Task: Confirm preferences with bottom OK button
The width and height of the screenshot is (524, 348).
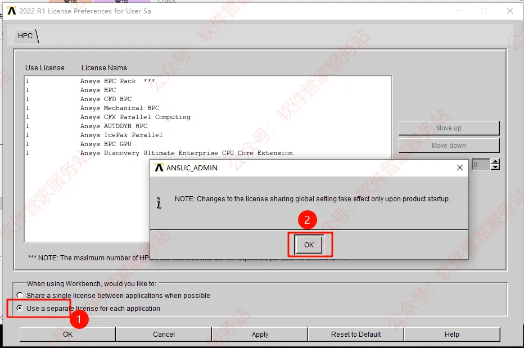Action: tap(67, 335)
